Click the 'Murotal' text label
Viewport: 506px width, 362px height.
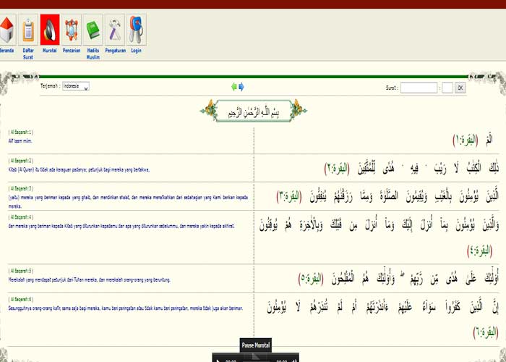coord(50,51)
